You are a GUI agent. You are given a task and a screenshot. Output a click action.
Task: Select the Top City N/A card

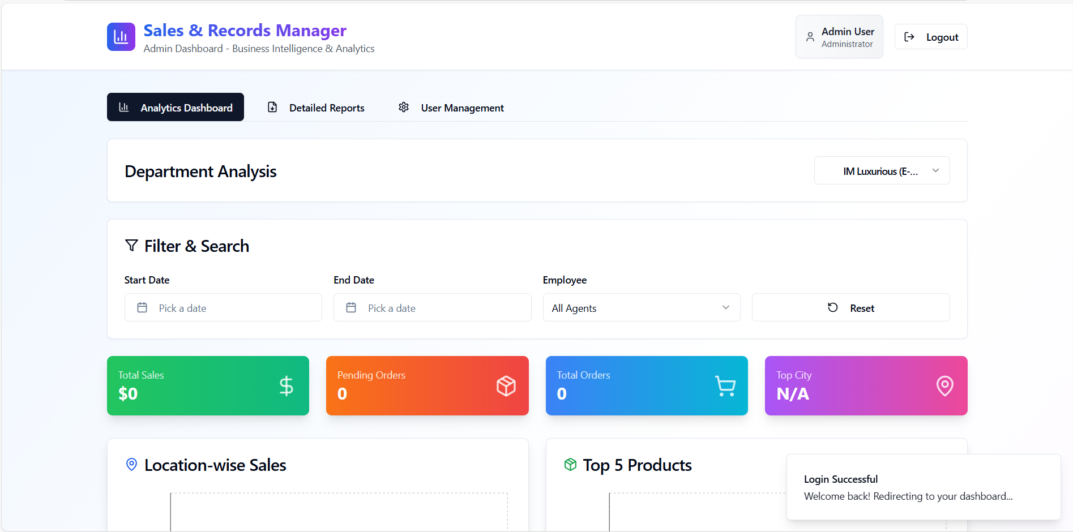point(866,385)
